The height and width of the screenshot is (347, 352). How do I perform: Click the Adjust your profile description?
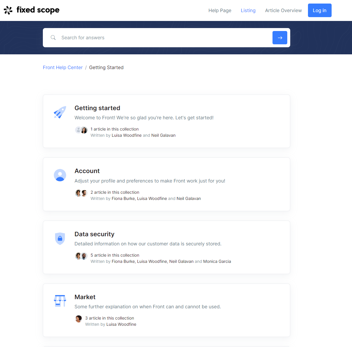[x=150, y=181]
